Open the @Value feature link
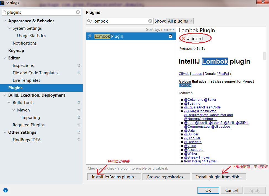 [190, 146]
